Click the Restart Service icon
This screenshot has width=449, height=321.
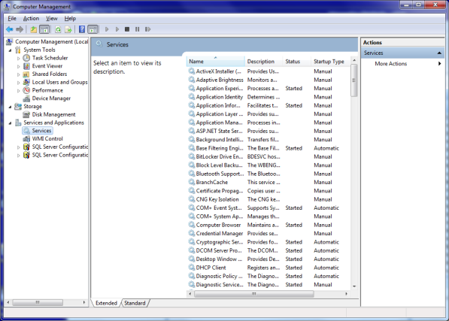click(x=147, y=29)
